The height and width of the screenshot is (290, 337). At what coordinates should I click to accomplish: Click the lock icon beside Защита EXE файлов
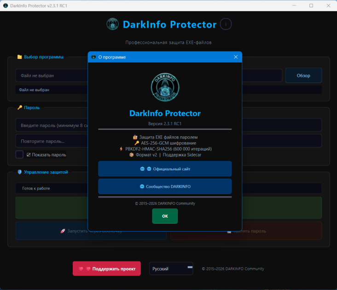135,137
